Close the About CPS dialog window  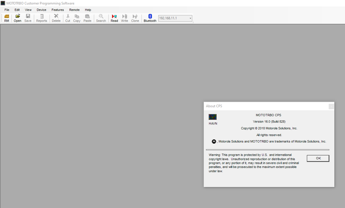pyautogui.click(x=331, y=106)
